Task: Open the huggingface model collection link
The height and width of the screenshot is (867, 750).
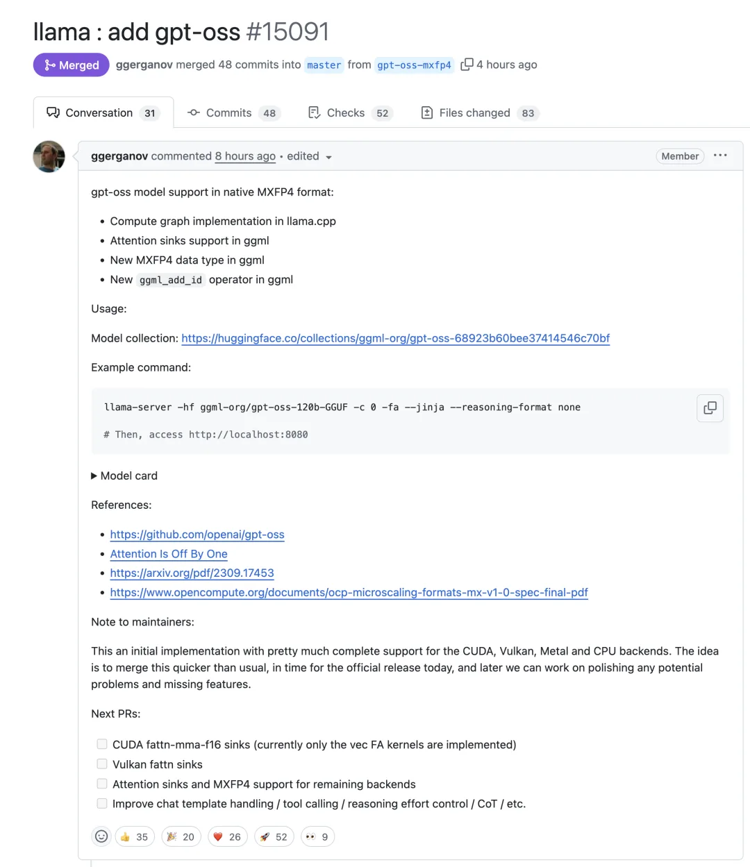Action: [396, 338]
